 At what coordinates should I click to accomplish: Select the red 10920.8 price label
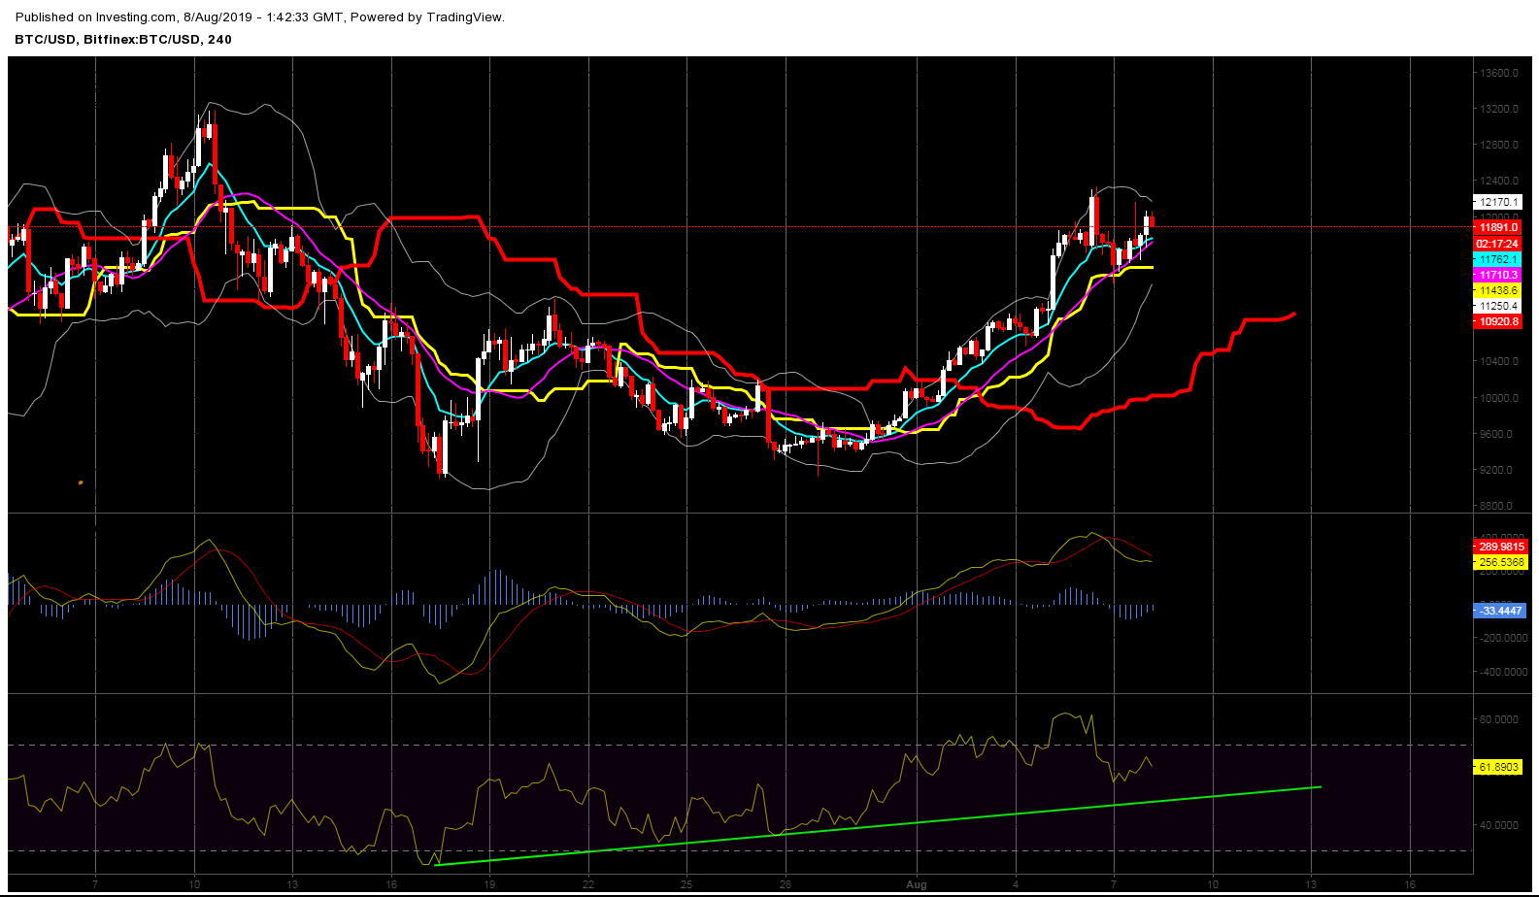click(x=1497, y=321)
